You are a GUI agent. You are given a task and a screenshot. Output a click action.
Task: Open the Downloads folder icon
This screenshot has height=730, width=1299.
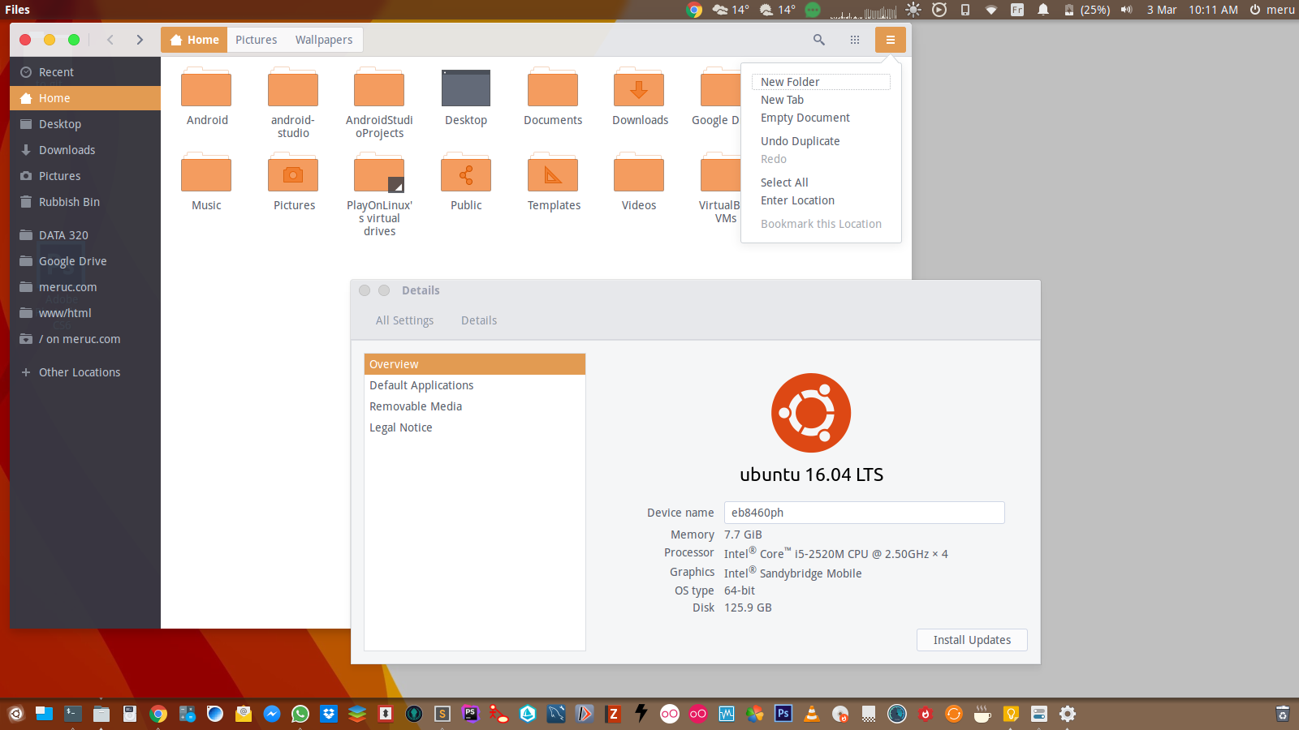pos(639,89)
